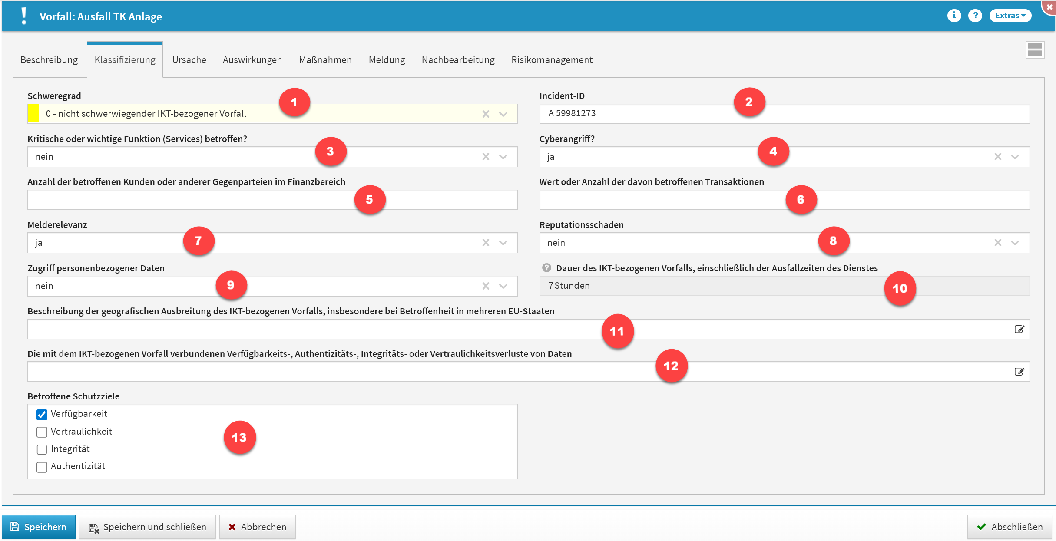Open editor icon for Verfügbarkeitsverluste field

pos(1019,372)
